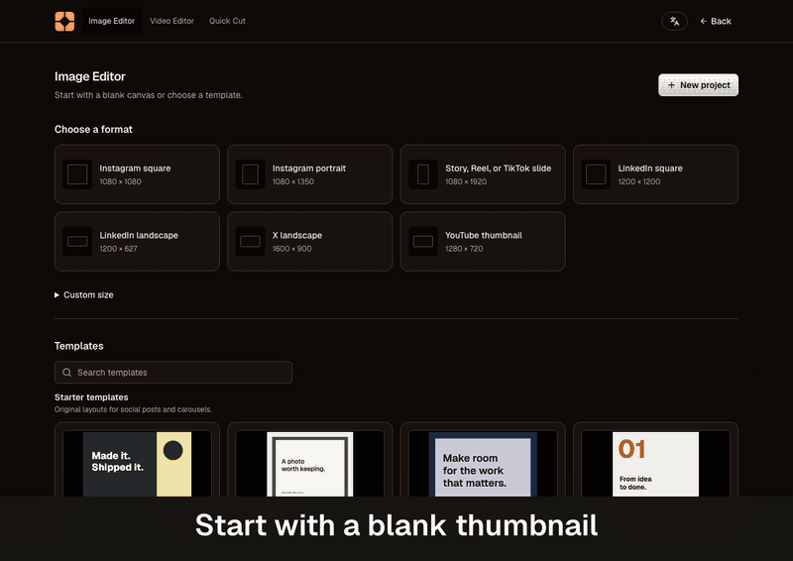Open the language translate icon button

[674, 21]
